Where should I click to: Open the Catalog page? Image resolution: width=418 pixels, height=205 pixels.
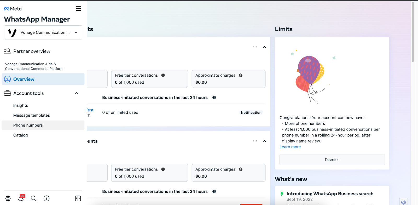pos(20,135)
